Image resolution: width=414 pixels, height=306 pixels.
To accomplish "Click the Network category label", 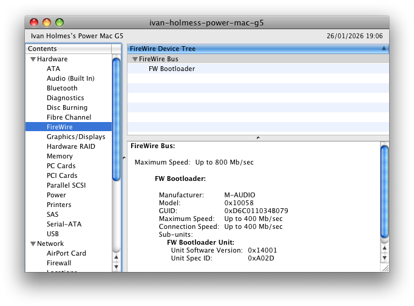I will point(50,243).
